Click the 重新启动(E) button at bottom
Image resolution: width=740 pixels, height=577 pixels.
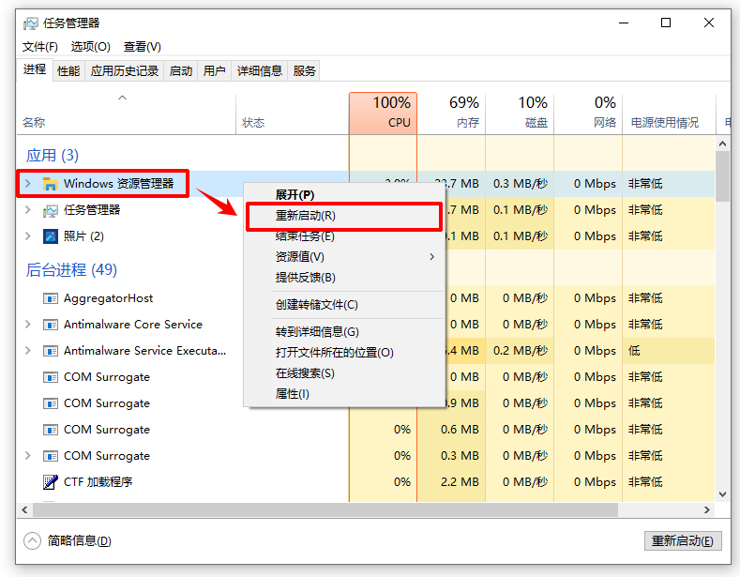coord(683,540)
